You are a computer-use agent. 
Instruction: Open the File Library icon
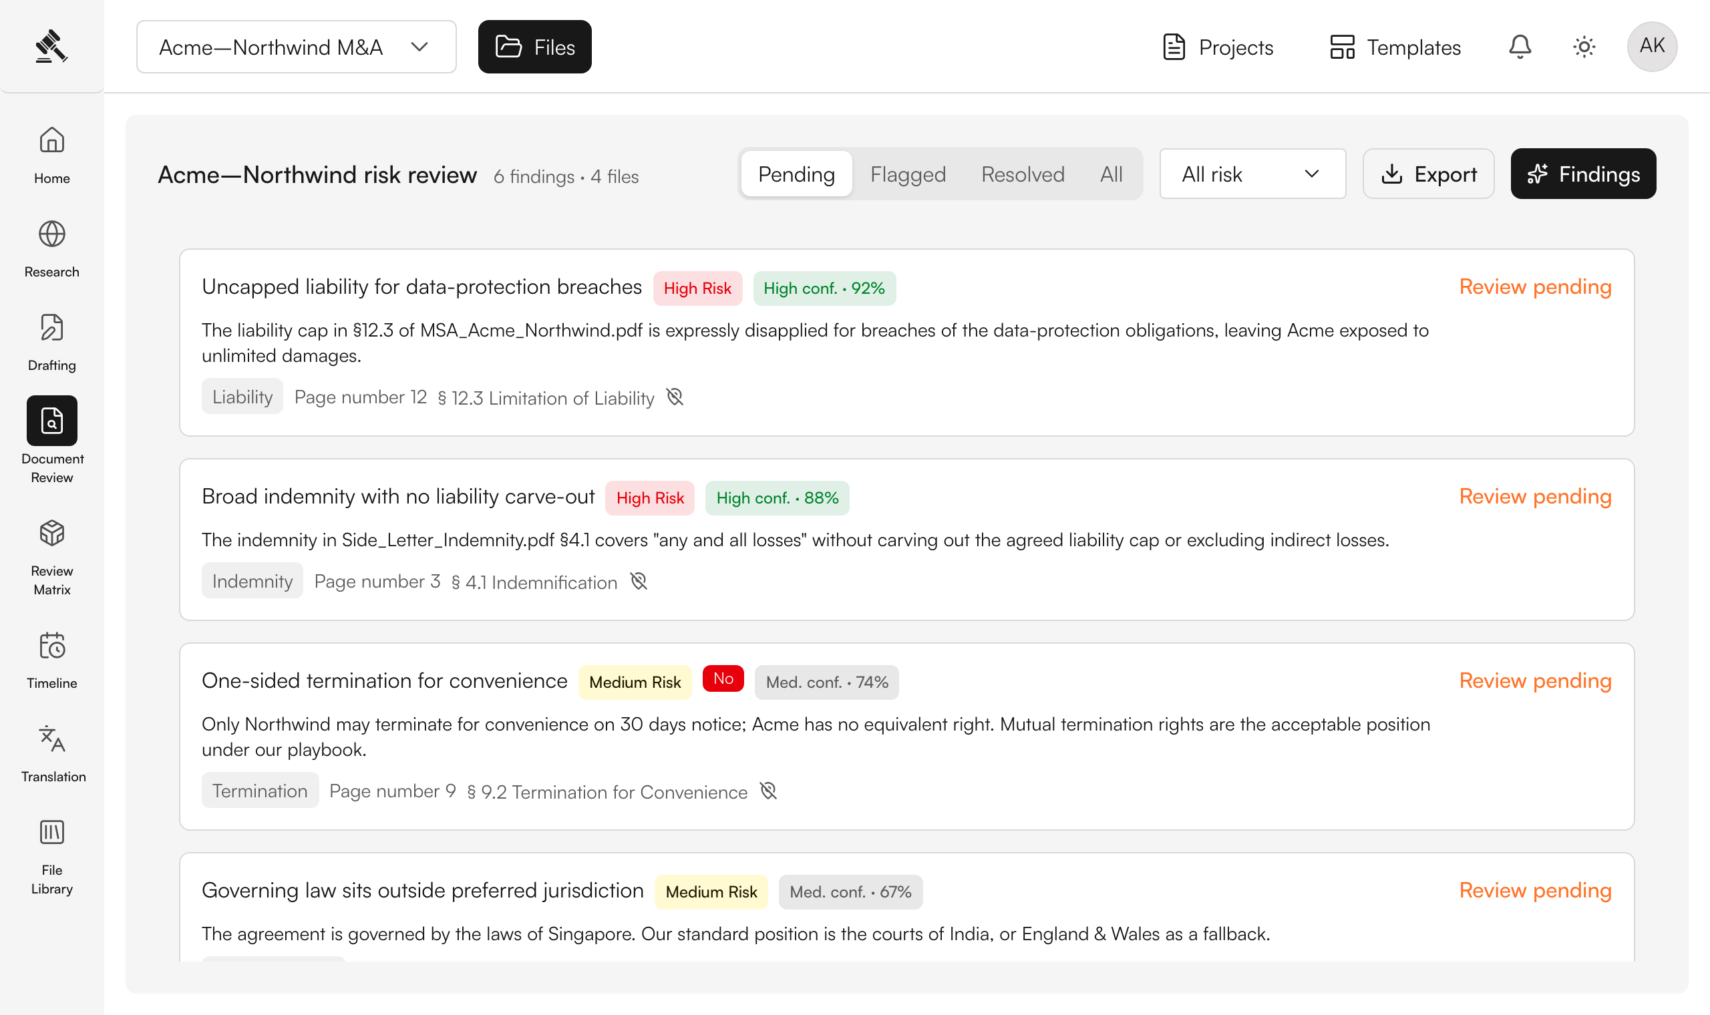52,833
